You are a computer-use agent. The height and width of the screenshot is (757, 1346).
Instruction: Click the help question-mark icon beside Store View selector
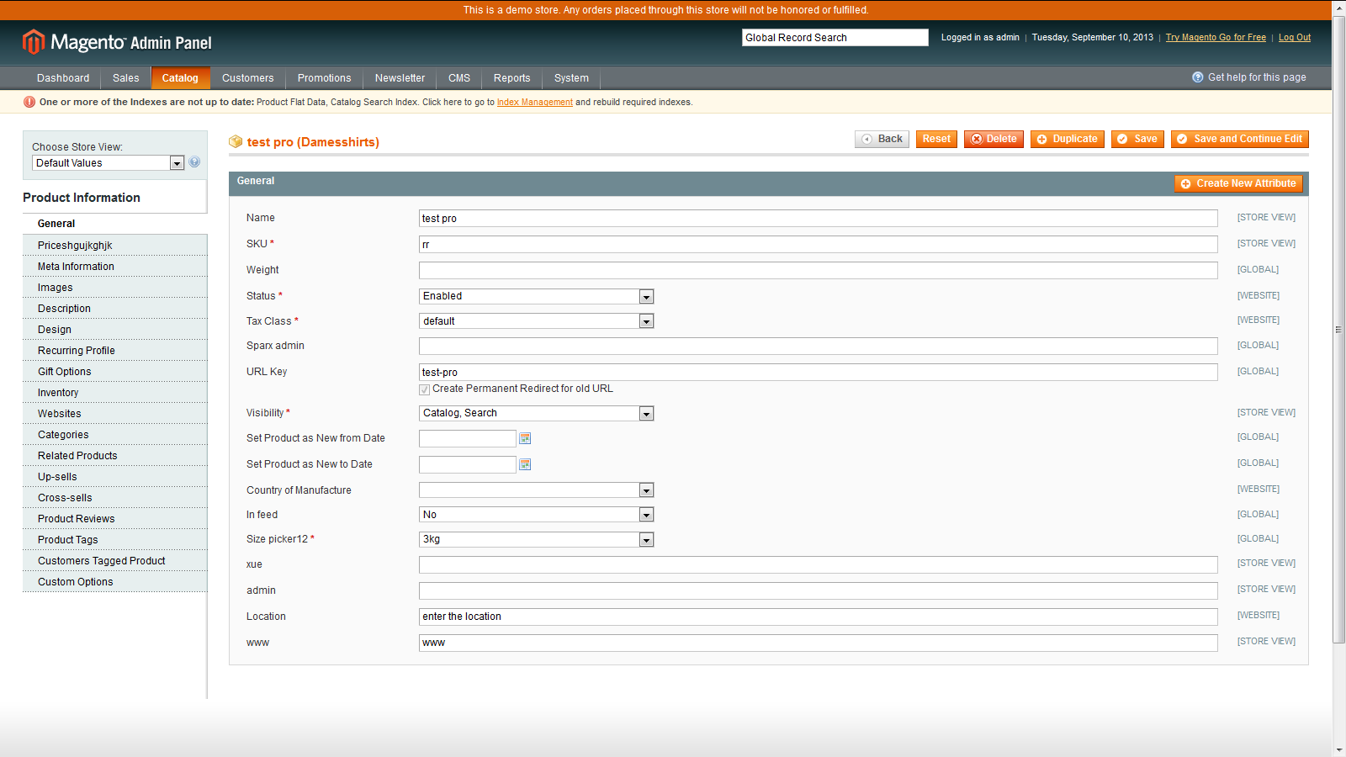point(193,161)
